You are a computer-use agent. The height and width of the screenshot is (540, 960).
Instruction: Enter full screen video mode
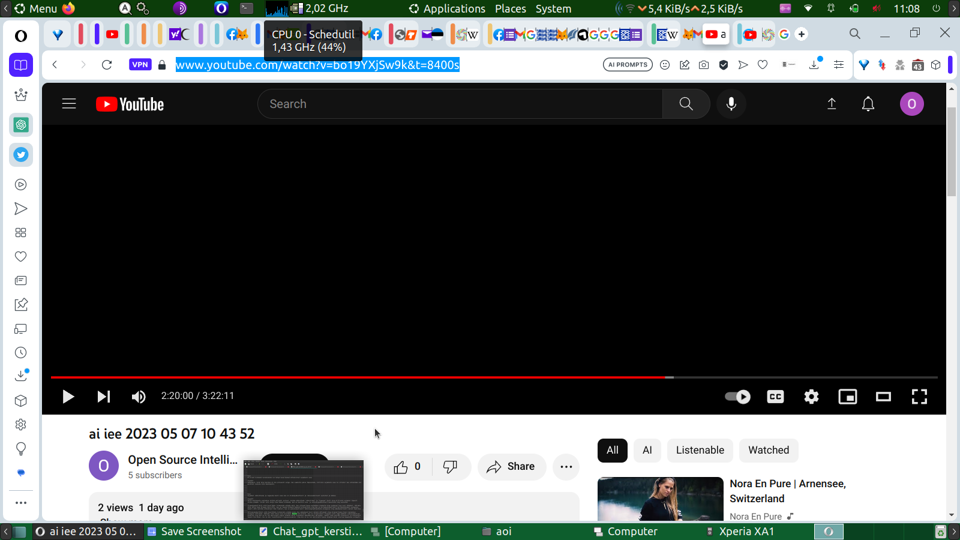(x=919, y=397)
